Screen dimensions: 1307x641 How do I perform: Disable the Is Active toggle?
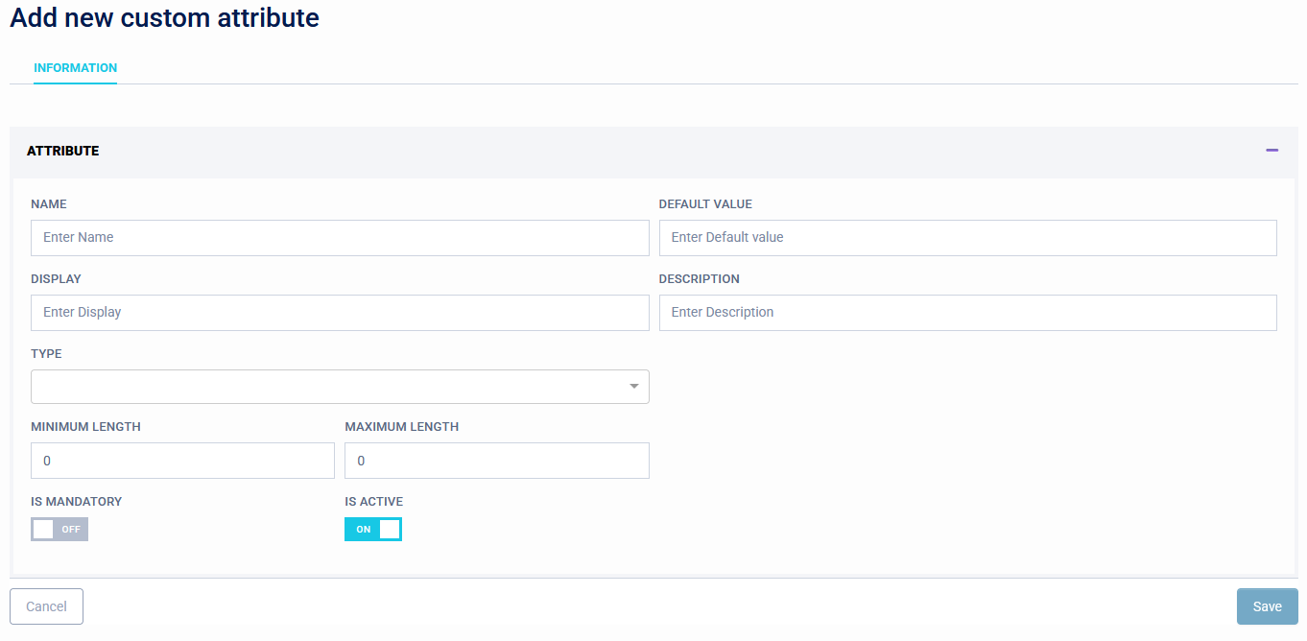click(372, 530)
